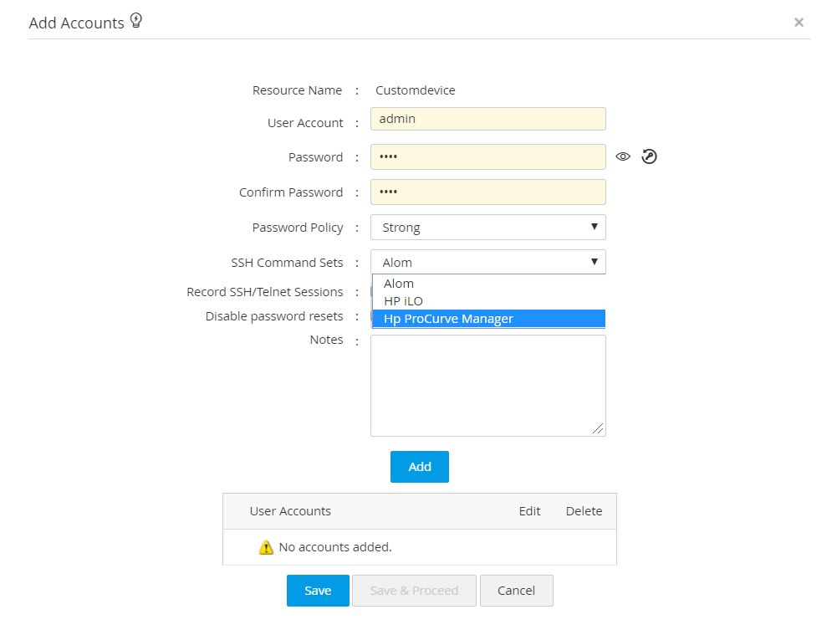Click the Delete column header
Image resolution: width=837 pixels, height=635 pixels.
pyautogui.click(x=584, y=511)
